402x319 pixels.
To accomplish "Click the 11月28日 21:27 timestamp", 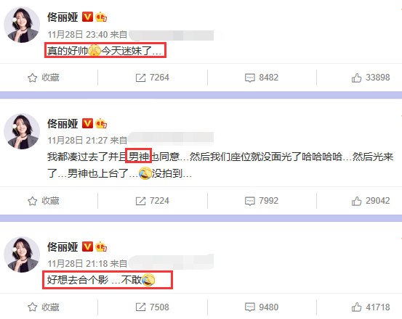I will point(78,141).
